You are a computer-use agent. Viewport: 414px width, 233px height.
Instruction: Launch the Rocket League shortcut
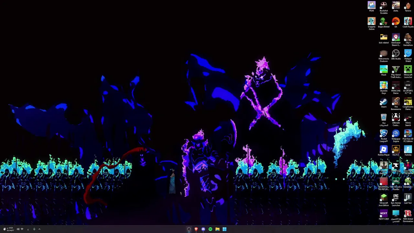click(384, 136)
